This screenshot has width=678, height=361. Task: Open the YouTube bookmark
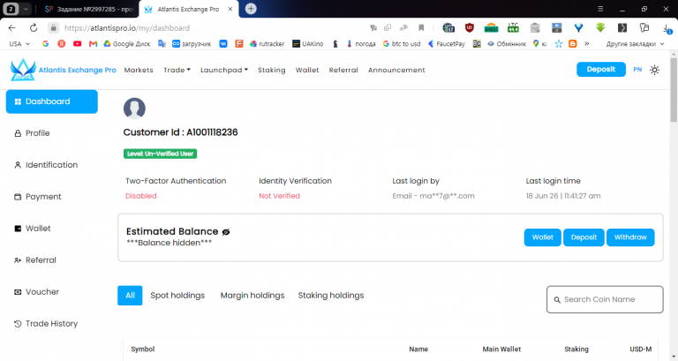pos(78,43)
